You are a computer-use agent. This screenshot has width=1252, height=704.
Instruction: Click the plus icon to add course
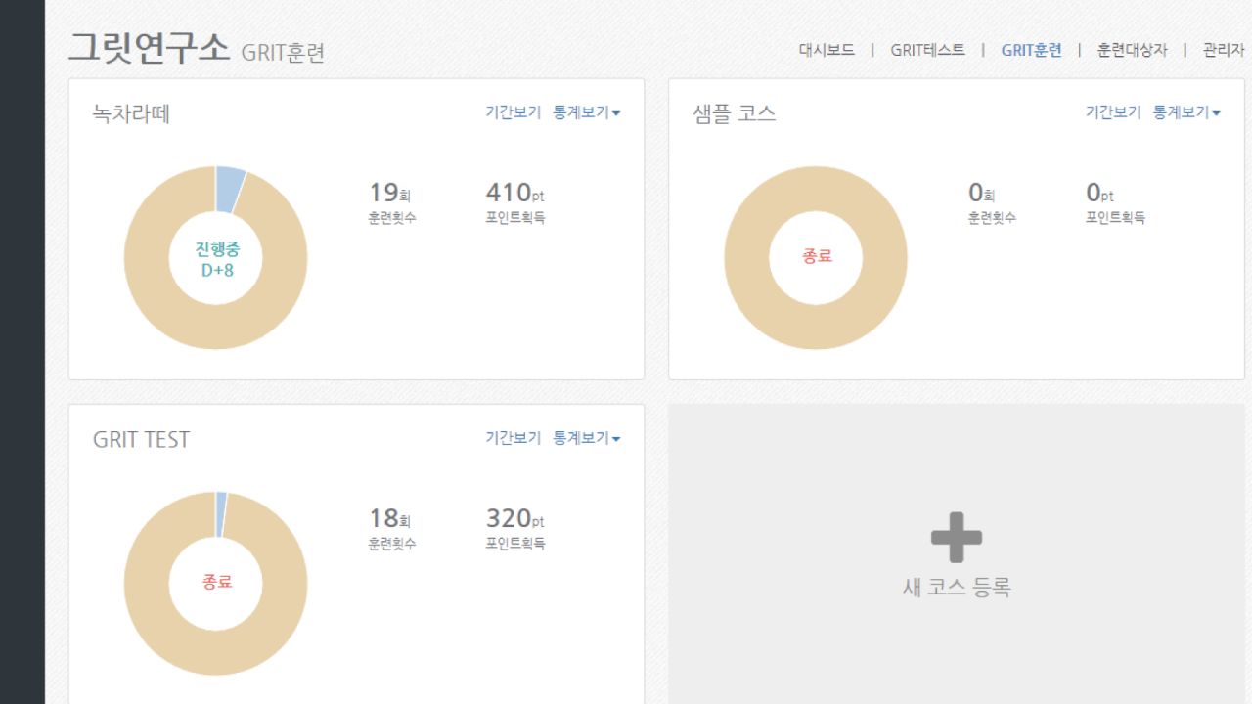(956, 538)
